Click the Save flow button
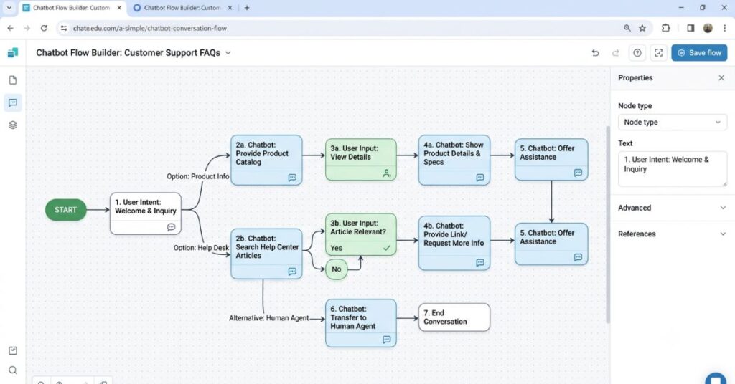 pos(699,53)
